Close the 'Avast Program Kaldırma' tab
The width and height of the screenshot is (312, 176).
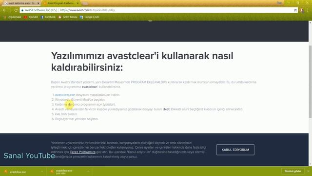(78, 3)
